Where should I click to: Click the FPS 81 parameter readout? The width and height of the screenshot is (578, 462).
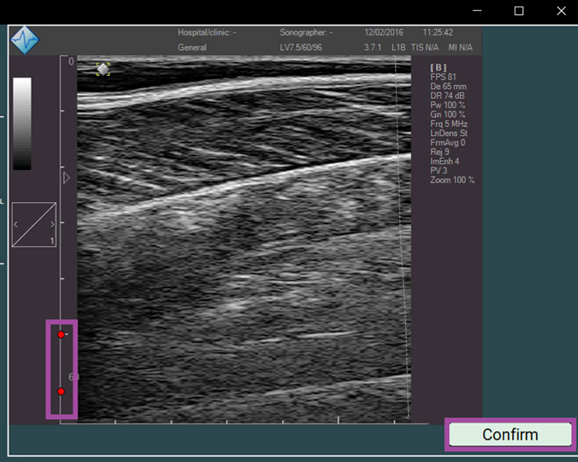(442, 78)
